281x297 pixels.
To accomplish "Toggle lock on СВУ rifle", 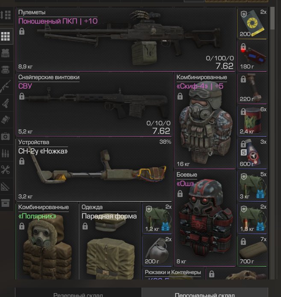I will click(22, 96).
